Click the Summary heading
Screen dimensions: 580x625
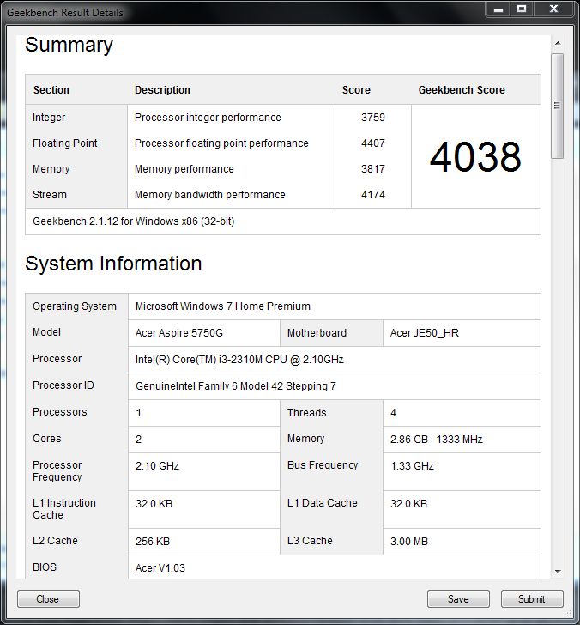[69, 45]
